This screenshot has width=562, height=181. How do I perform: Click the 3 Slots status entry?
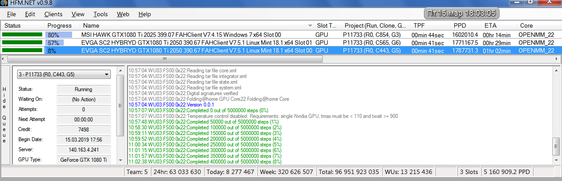coord(468,172)
